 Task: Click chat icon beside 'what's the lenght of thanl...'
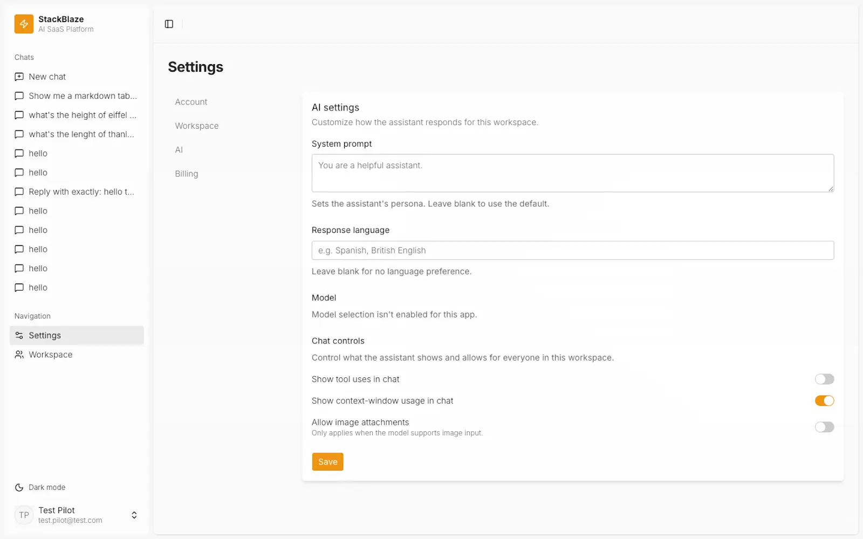click(x=19, y=134)
